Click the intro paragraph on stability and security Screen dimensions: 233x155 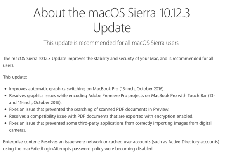108,62
